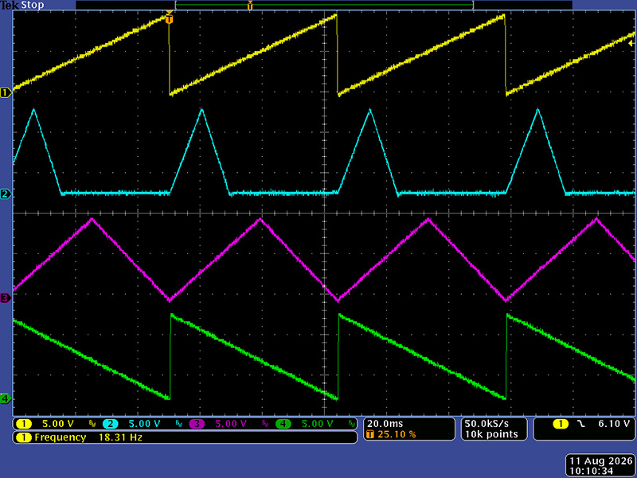This screenshot has width=637, height=478.
Task: Click the bandwidth limit icon after channel 4 scale
Action: pyautogui.click(x=352, y=424)
